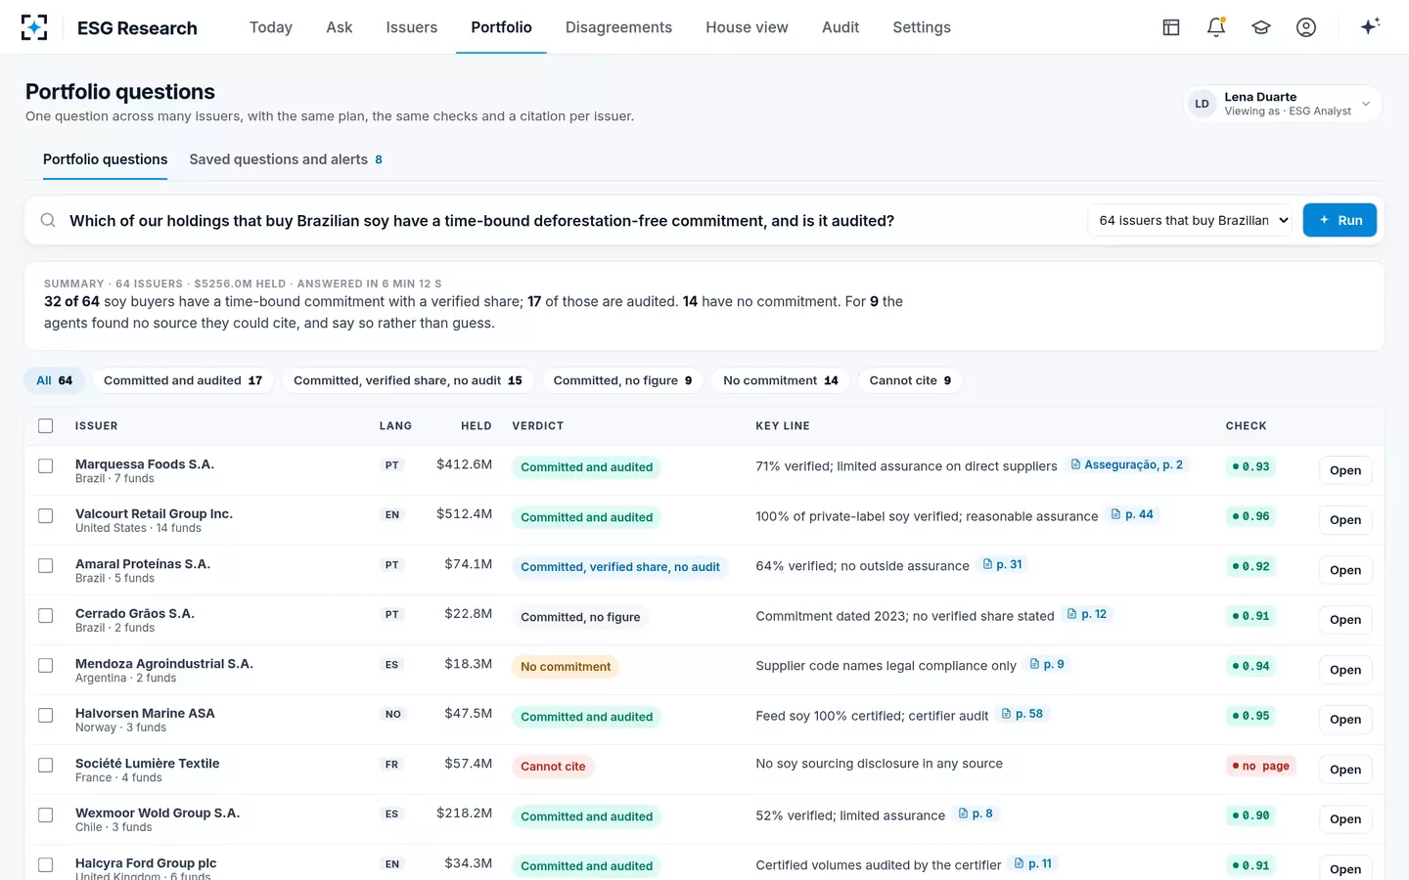The width and height of the screenshot is (1409, 880).
Task: Open the p. 44 citation for Valcourt
Action: pyautogui.click(x=1133, y=514)
